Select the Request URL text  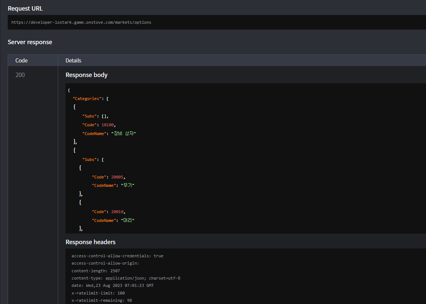[81, 22]
